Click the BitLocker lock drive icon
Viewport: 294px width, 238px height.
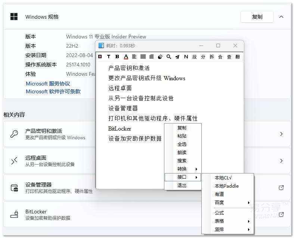[14, 214]
